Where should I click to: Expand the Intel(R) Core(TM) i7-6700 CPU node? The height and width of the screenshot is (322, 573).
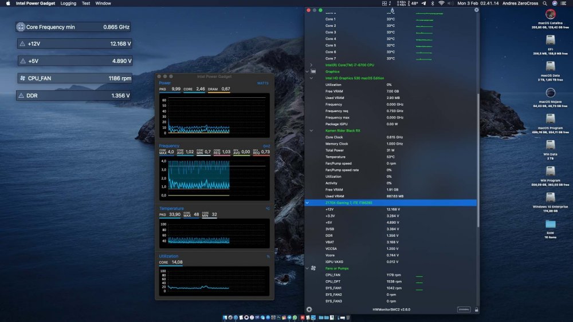point(311,65)
